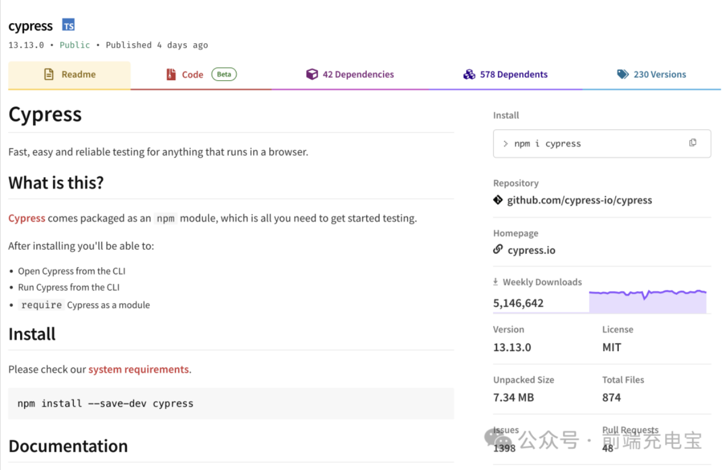The width and height of the screenshot is (725, 470).
Task: Click the Public label in the header
Action: (75, 45)
